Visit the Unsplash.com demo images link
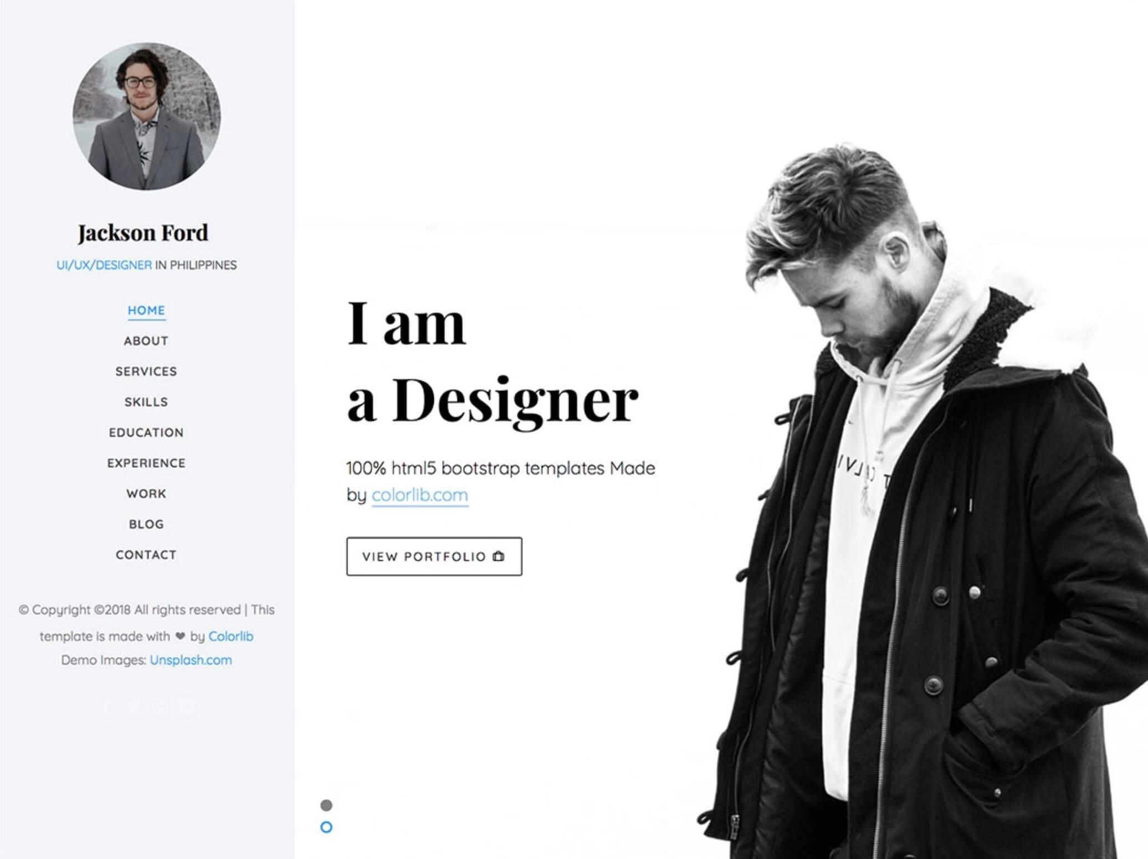Viewport: 1148px width, 859px height. point(191,660)
